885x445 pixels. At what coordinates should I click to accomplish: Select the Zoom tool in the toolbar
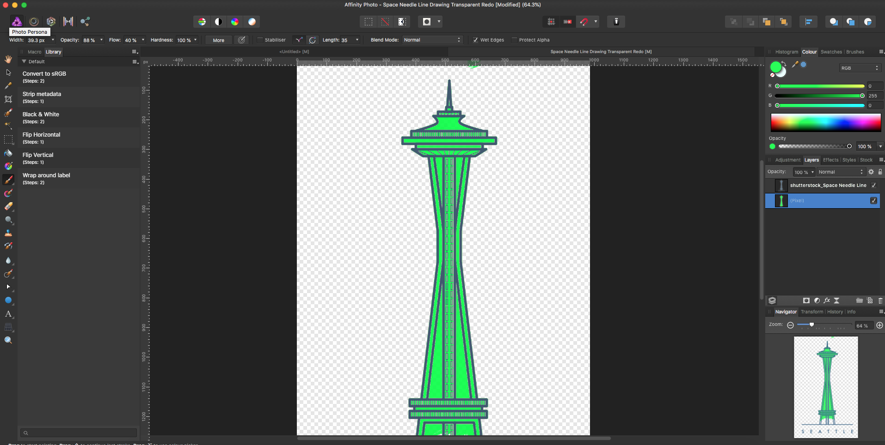point(8,340)
